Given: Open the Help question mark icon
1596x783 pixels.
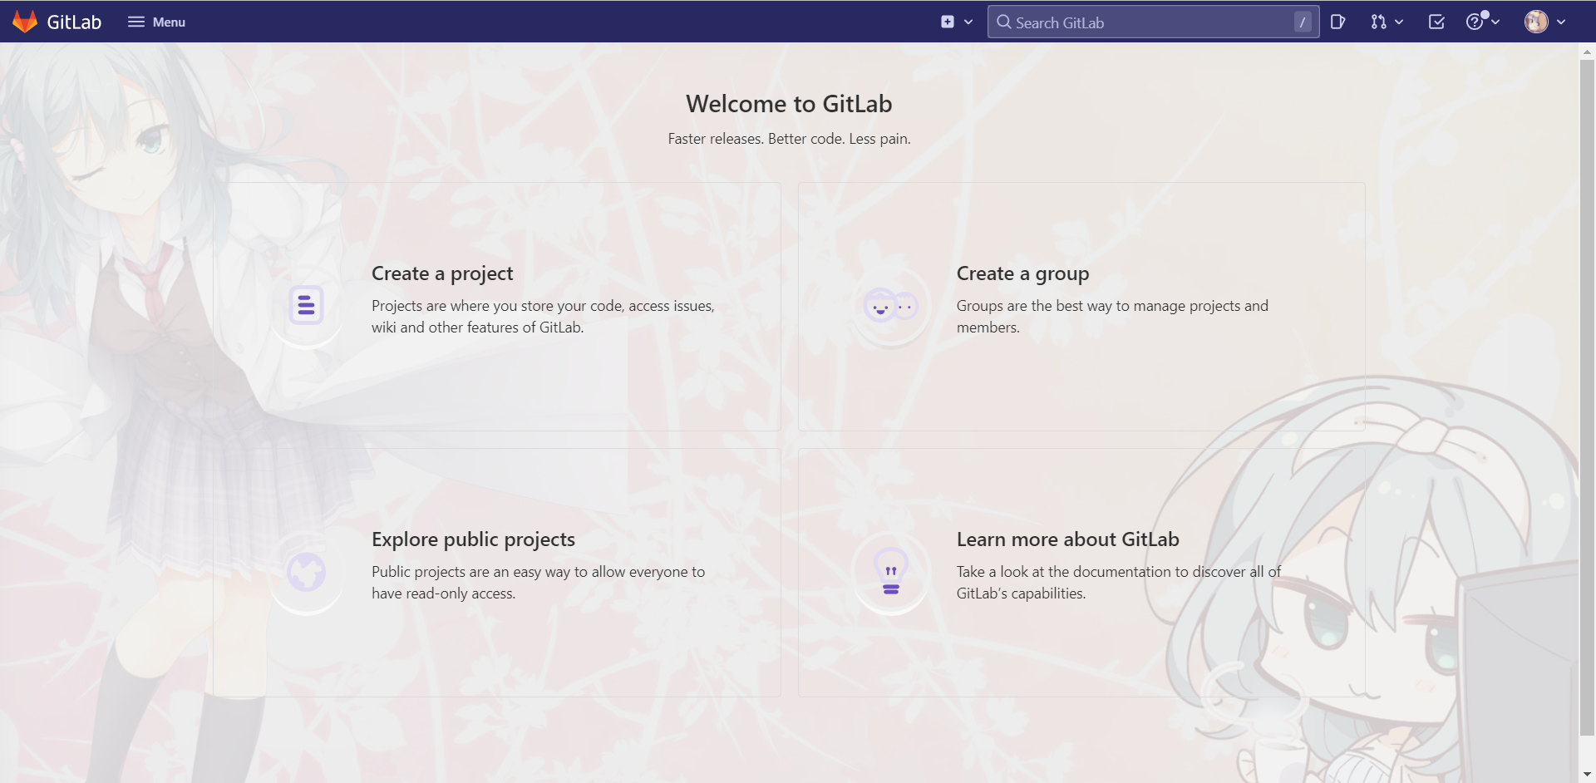Looking at the screenshot, I should tap(1475, 22).
